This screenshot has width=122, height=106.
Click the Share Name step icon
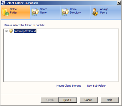[x=35, y=12]
